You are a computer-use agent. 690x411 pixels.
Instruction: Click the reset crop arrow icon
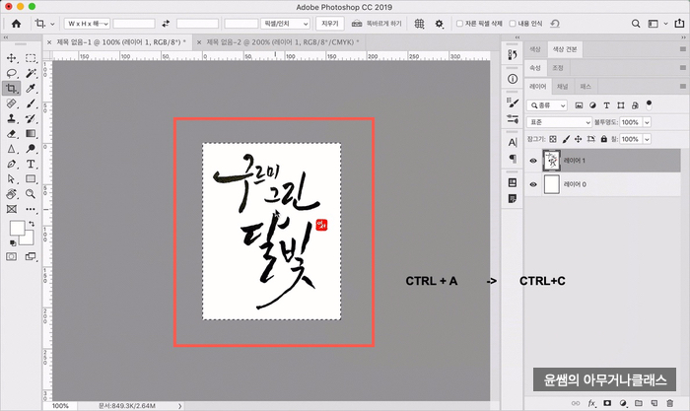coord(555,24)
